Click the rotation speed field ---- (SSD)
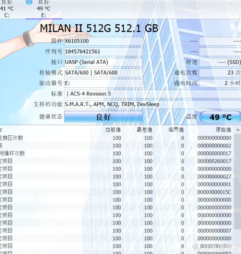The image size is (241, 254). click(220, 62)
